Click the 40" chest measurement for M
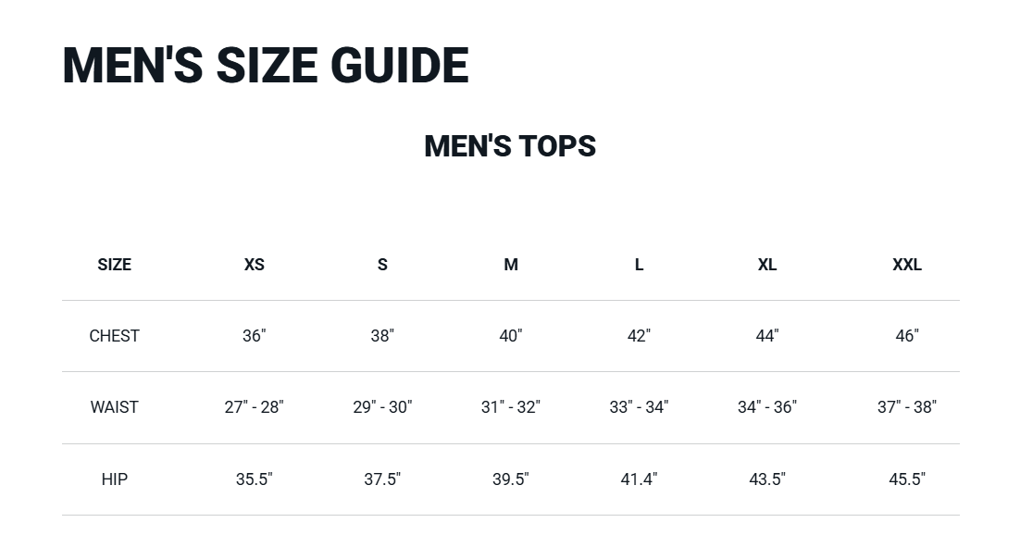Screen dimensions: 1020x535 tap(511, 336)
